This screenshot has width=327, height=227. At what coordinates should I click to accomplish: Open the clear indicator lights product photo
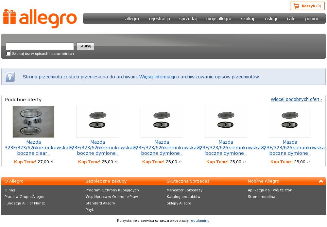(34, 122)
